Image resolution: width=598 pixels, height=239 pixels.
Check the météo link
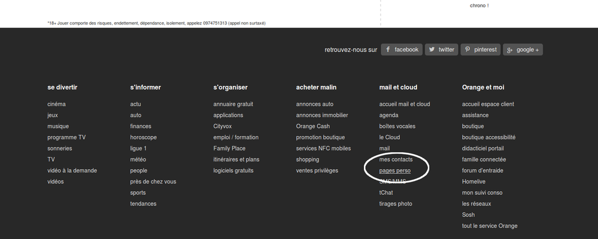[138, 160]
